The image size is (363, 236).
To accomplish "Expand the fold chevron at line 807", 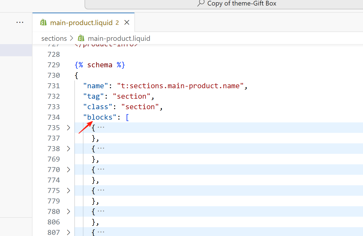I will point(69,232).
